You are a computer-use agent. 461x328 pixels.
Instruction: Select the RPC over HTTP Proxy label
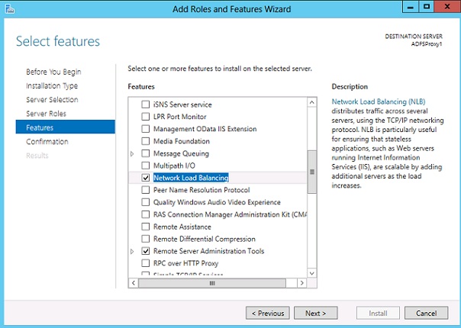[185, 263]
